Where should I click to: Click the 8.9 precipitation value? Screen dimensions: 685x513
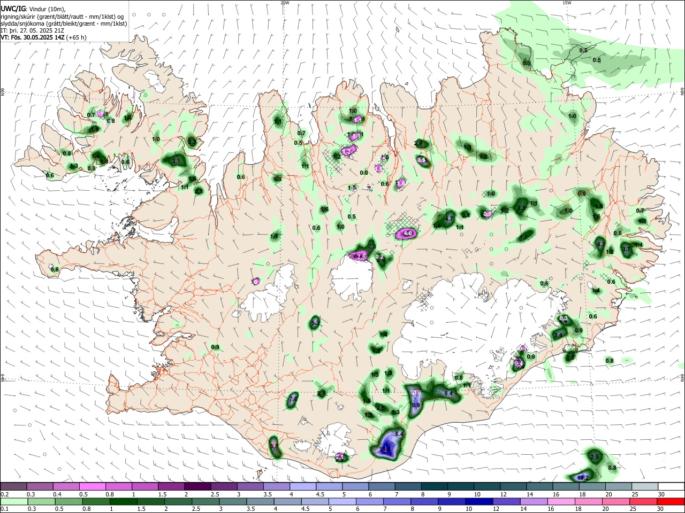[x=416, y=406]
